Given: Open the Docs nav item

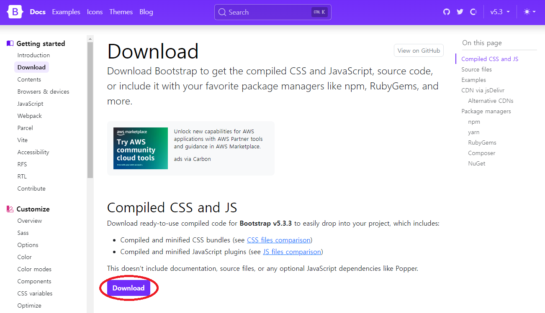Looking at the screenshot, I should click(x=38, y=12).
